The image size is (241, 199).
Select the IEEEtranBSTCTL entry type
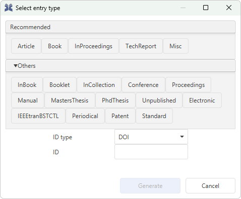38,116
